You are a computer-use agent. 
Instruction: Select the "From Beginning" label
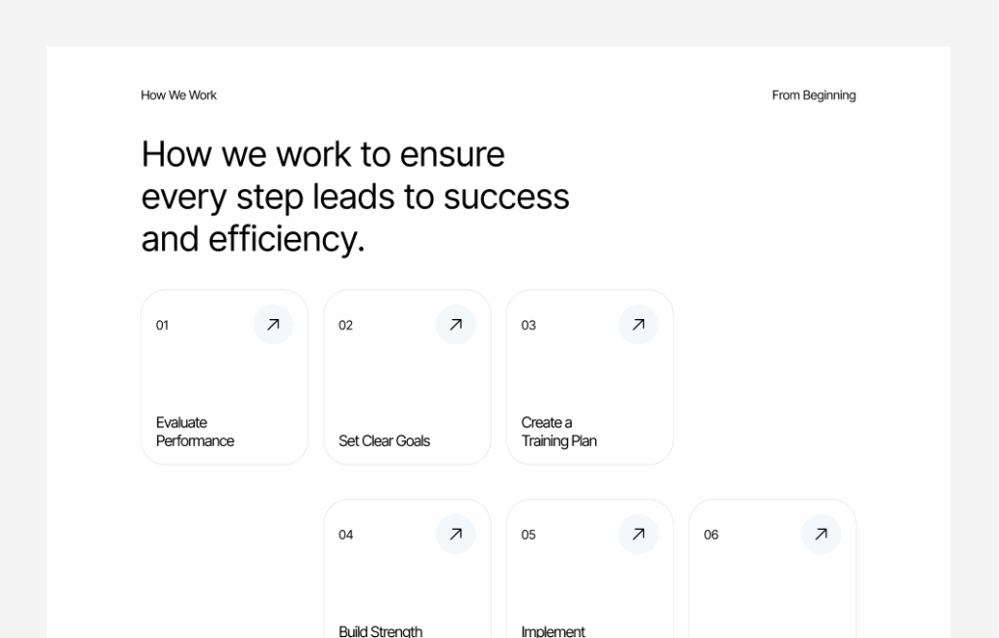click(x=814, y=96)
